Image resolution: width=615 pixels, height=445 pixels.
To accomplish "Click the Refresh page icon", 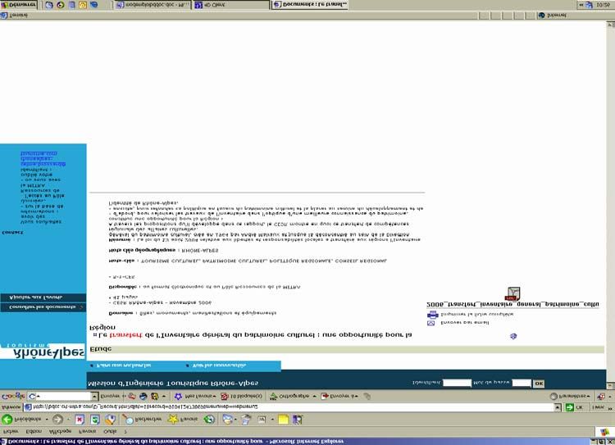I will [95, 419].
